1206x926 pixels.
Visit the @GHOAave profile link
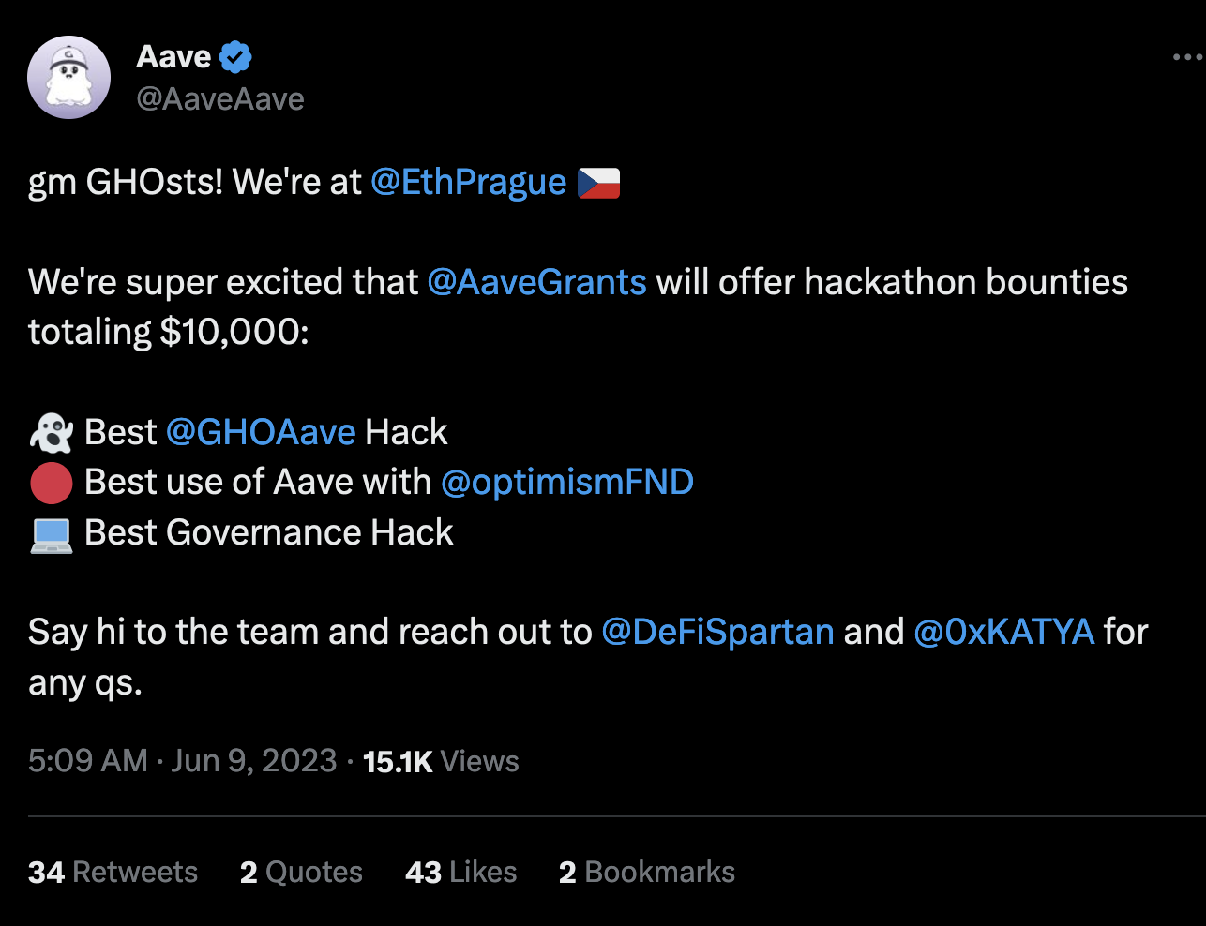[261, 432]
